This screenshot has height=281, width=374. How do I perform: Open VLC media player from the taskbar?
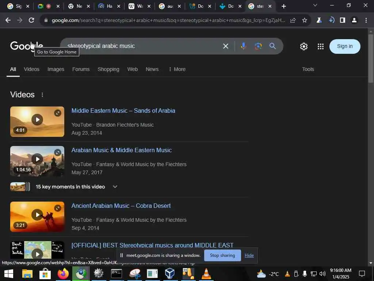pos(206,274)
